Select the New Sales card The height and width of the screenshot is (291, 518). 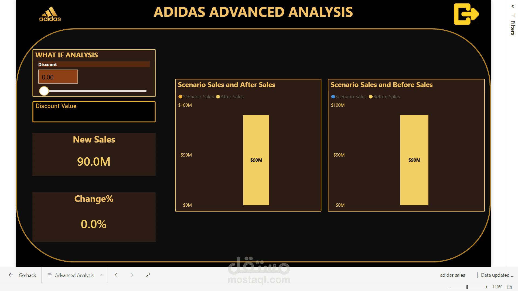(94, 154)
